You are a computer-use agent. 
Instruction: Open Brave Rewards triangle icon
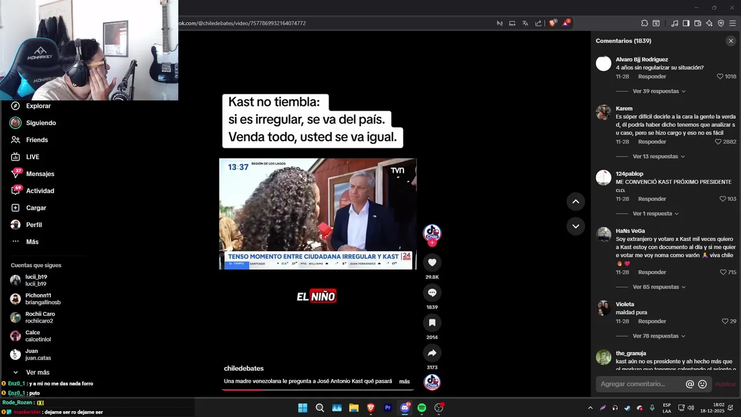[x=566, y=23]
